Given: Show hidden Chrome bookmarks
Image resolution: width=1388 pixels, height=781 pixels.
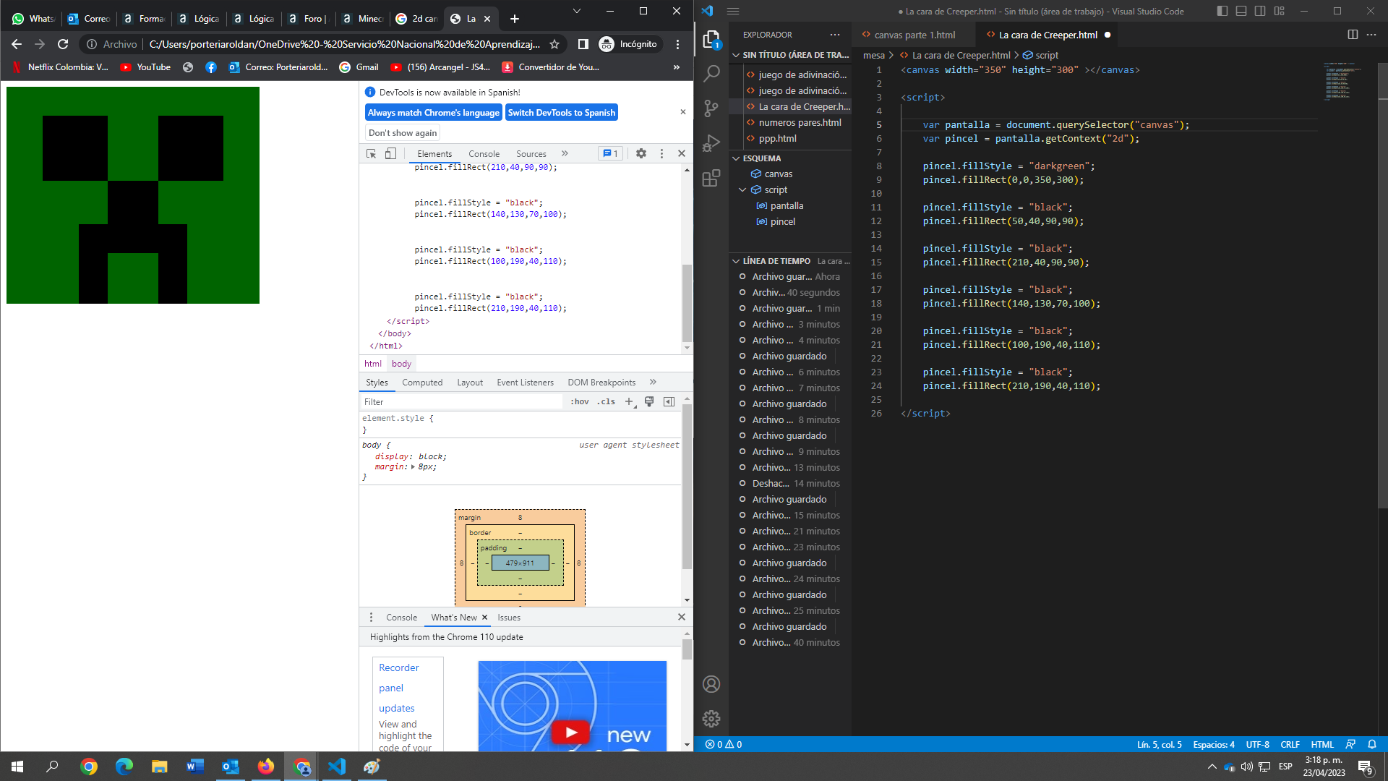Looking at the screenshot, I should pyautogui.click(x=676, y=67).
